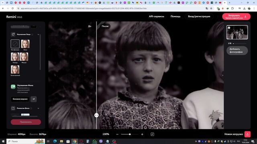The height and width of the screenshot is (144, 257).
Task: Click the Background Enhancement green icon
Action: pos(13,87)
